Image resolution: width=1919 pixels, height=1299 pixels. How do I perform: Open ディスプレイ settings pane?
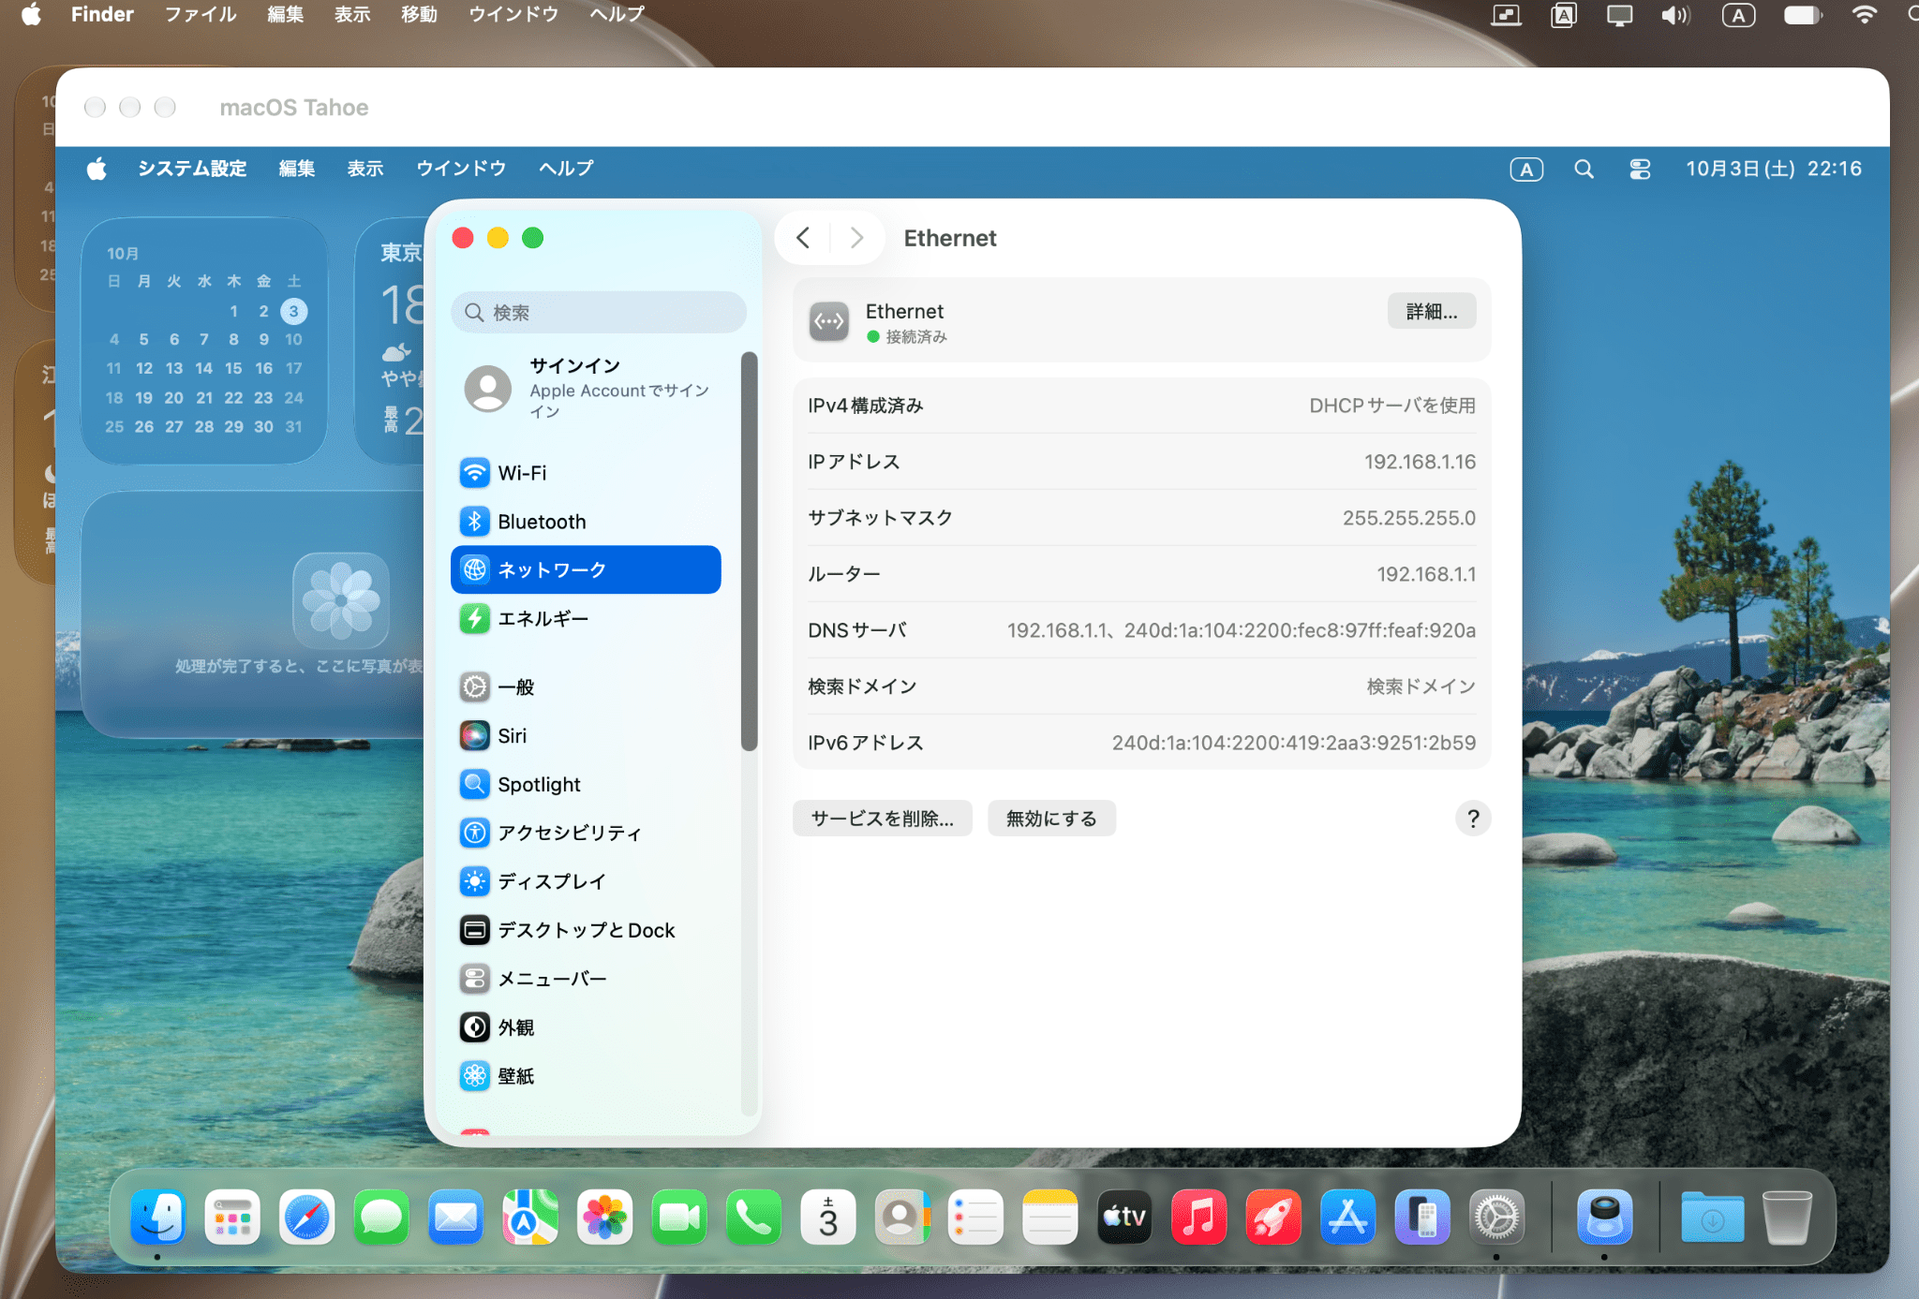(x=586, y=881)
